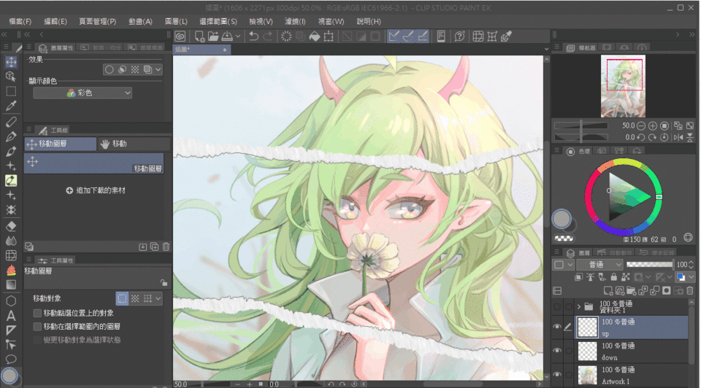Choose the Balloon tool
This screenshot has width=701, height=388.
[x=11, y=359]
